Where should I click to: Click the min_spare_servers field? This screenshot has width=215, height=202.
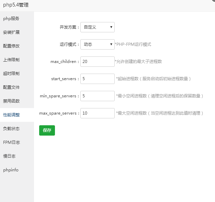[x=98, y=96]
